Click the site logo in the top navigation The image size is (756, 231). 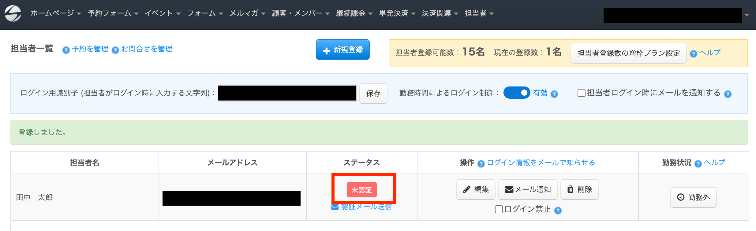click(x=13, y=13)
